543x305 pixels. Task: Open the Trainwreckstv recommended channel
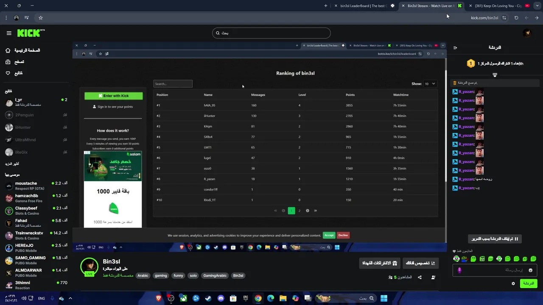click(x=36, y=236)
